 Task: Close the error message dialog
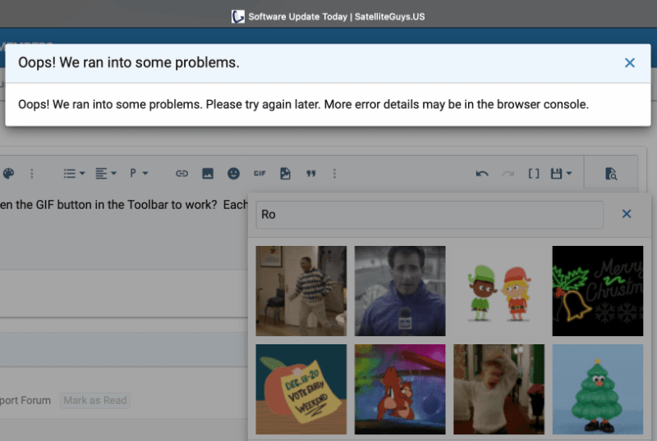coord(629,63)
